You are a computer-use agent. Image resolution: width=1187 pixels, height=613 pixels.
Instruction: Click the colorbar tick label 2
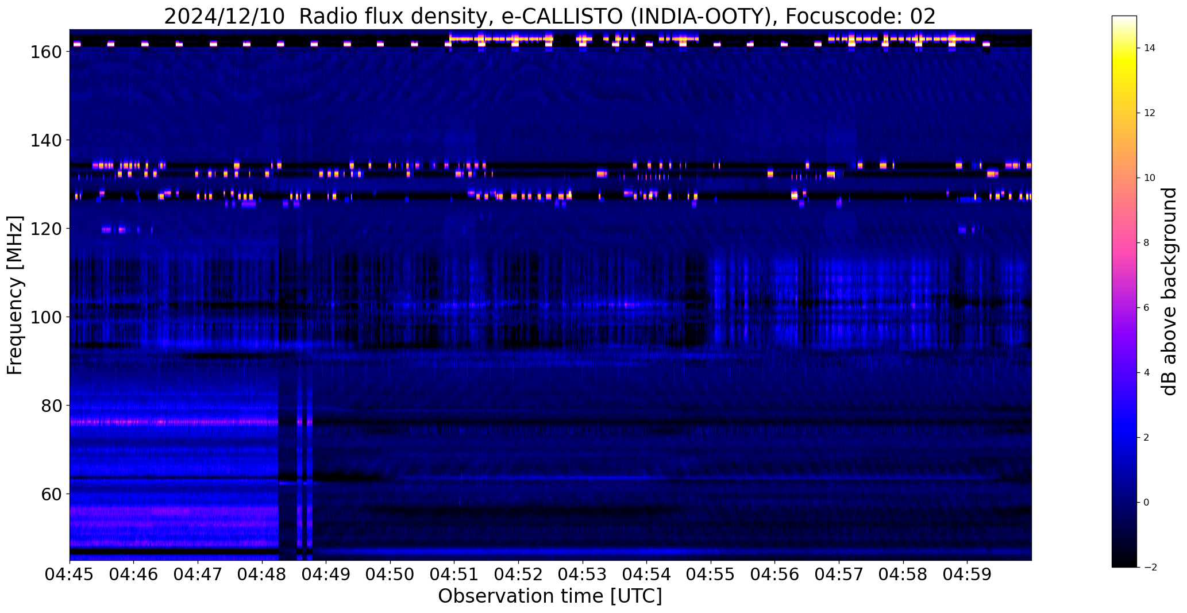coord(1147,438)
